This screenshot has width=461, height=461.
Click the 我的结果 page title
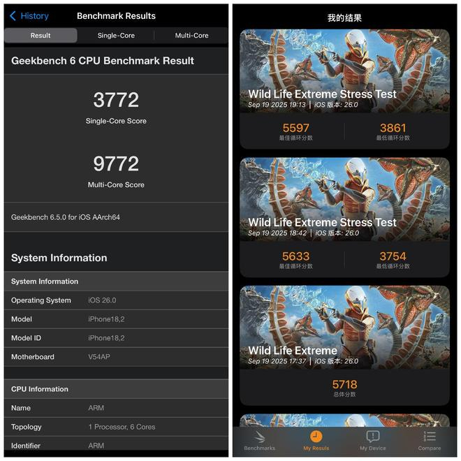tap(344, 18)
